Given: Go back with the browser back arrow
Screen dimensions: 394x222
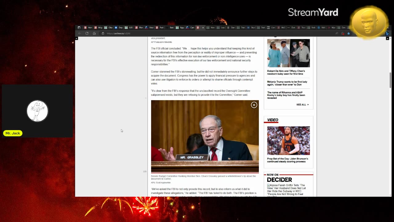Looking at the screenshot, I should pyautogui.click(x=80, y=33).
